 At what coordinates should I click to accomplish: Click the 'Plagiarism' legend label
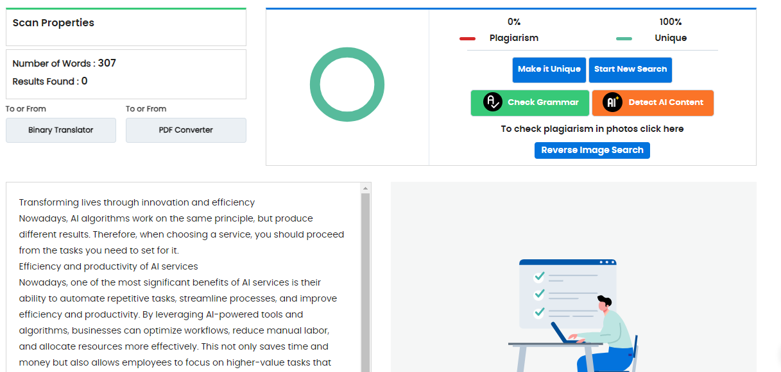pos(514,38)
